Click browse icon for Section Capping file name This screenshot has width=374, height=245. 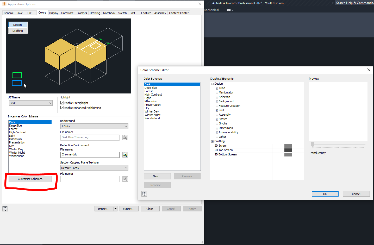click(x=125, y=179)
